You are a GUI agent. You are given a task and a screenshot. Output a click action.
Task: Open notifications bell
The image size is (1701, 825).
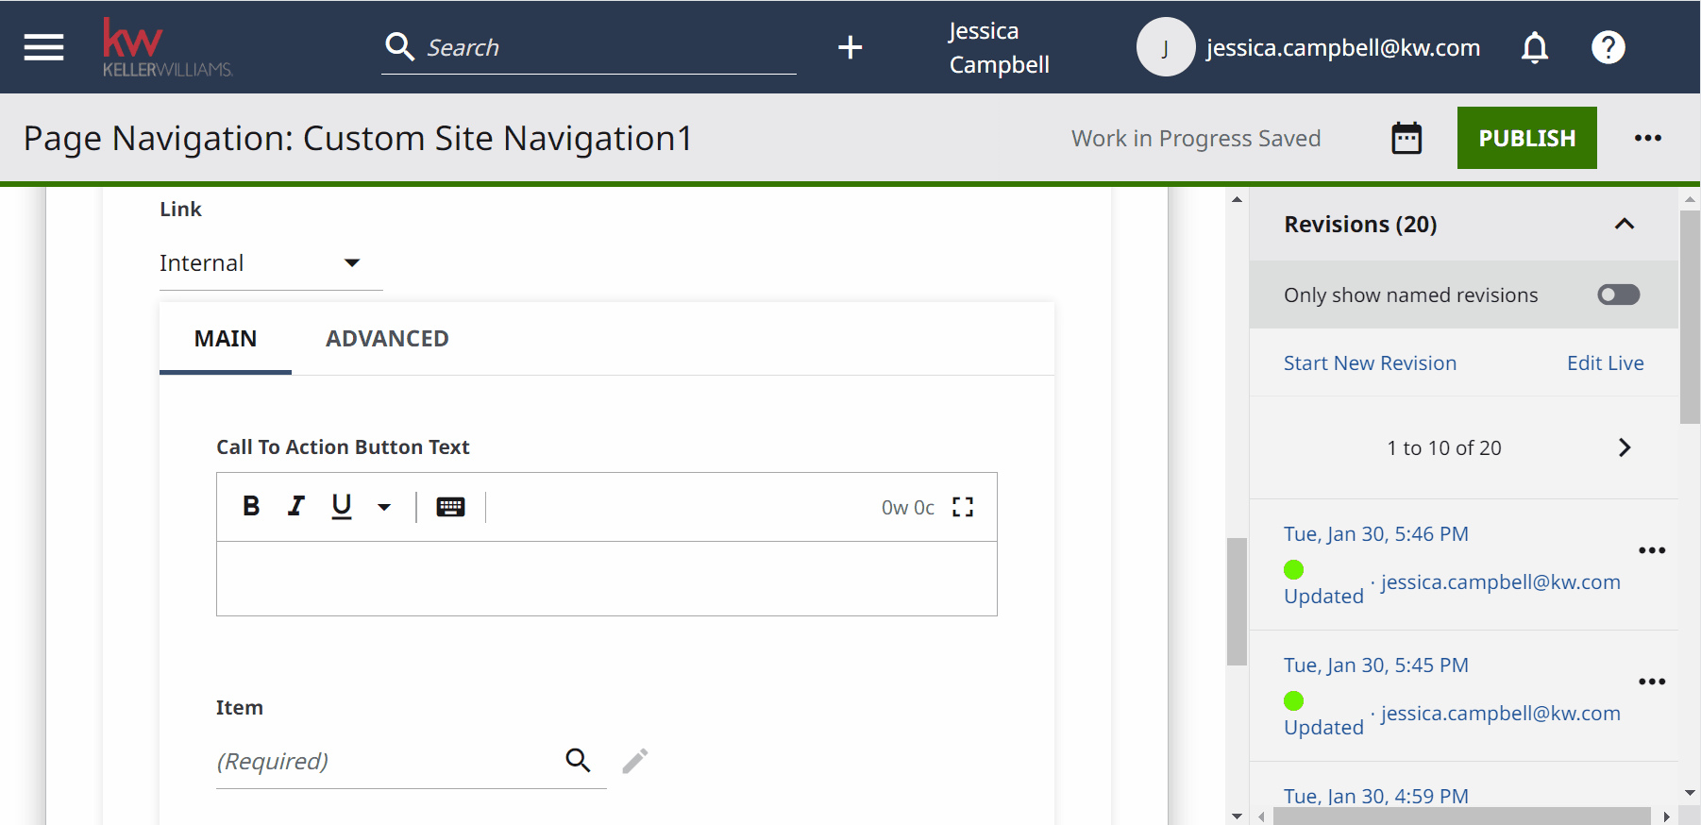coord(1535,47)
